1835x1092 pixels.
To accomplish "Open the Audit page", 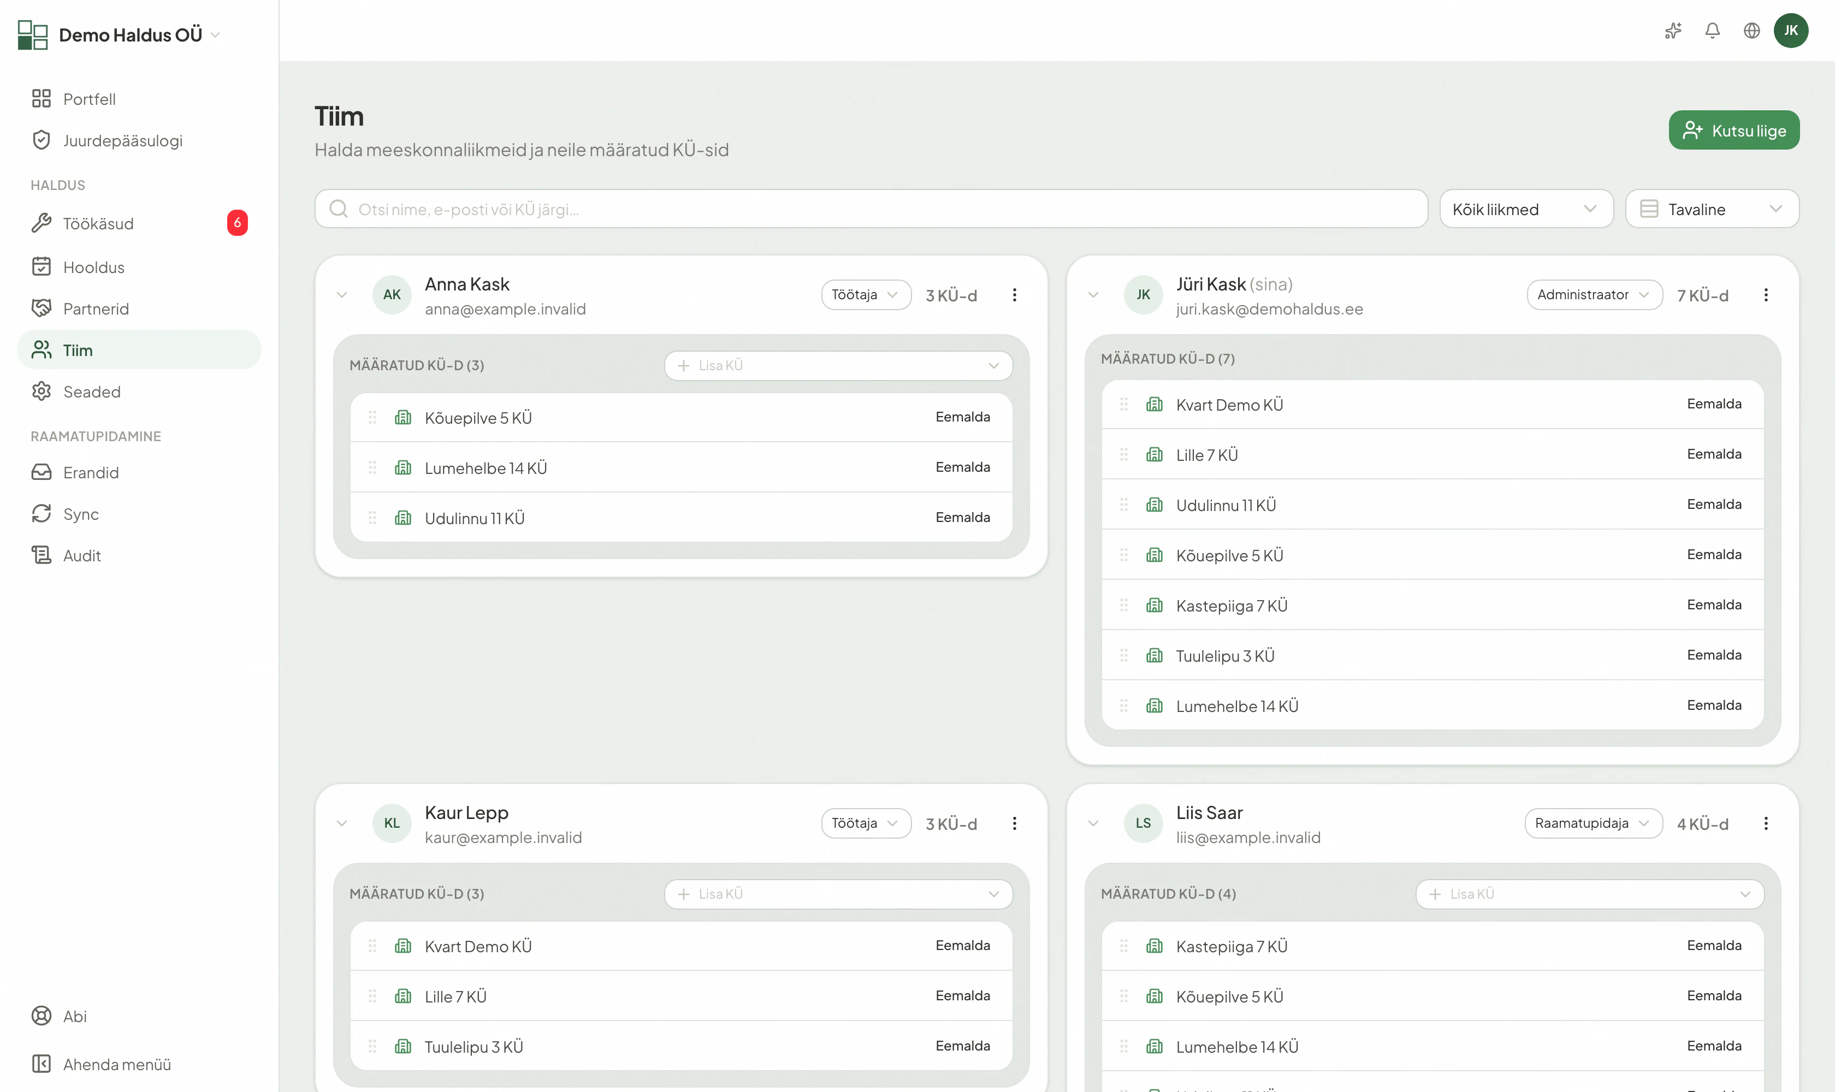I will pos(139,555).
